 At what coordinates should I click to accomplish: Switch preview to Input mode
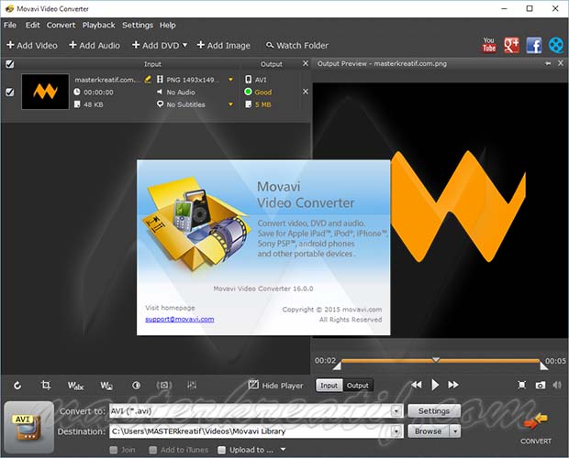click(x=329, y=386)
